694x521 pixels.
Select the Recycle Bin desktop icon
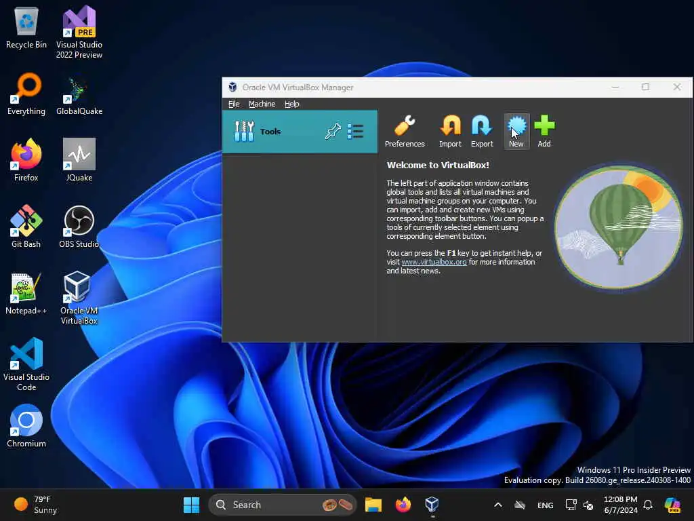coord(26,28)
